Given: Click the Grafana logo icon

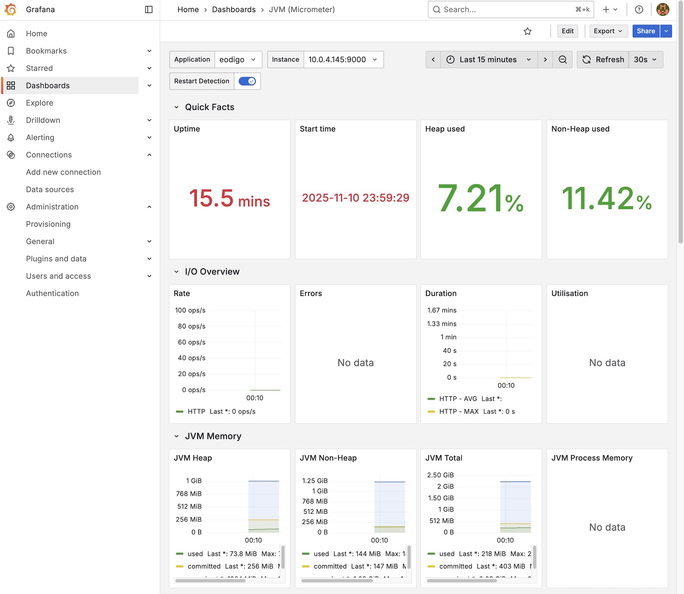Looking at the screenshot, I should pyautogui.click(x=11, y=10).
